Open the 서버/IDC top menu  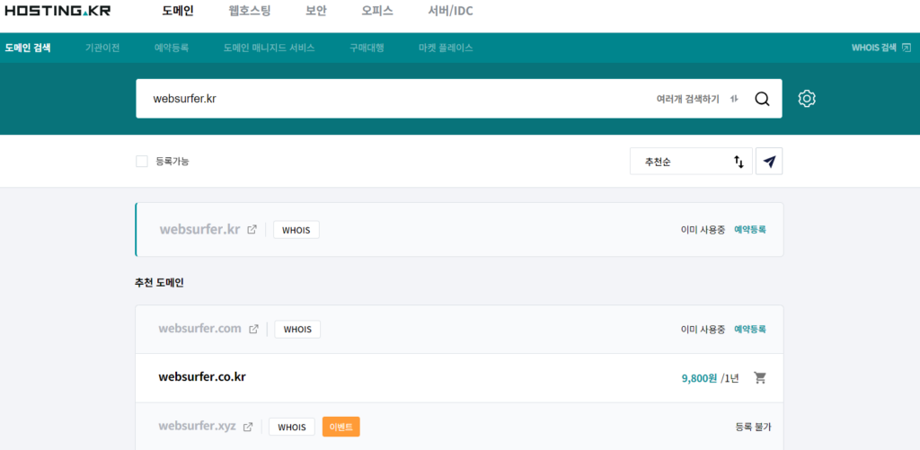pyautogui.click(x=451, y=11)
